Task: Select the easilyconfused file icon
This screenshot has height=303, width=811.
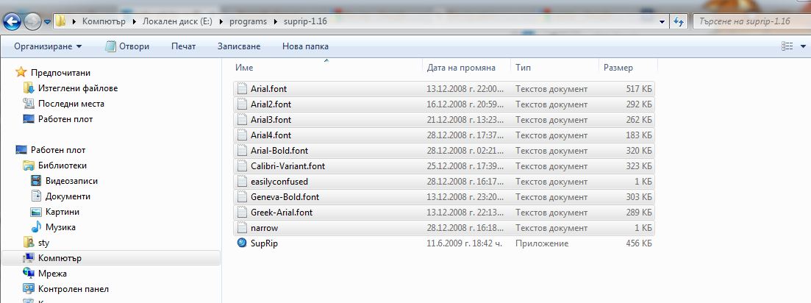Action: coord(242,182)
